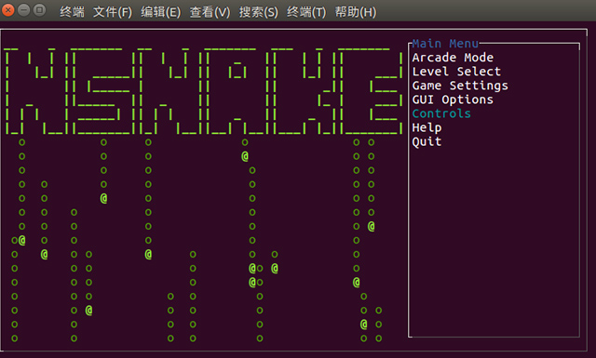This screenshot has width=596, height=358.
Task: Open the 帮助(H) menu
Action: [356, 12]
